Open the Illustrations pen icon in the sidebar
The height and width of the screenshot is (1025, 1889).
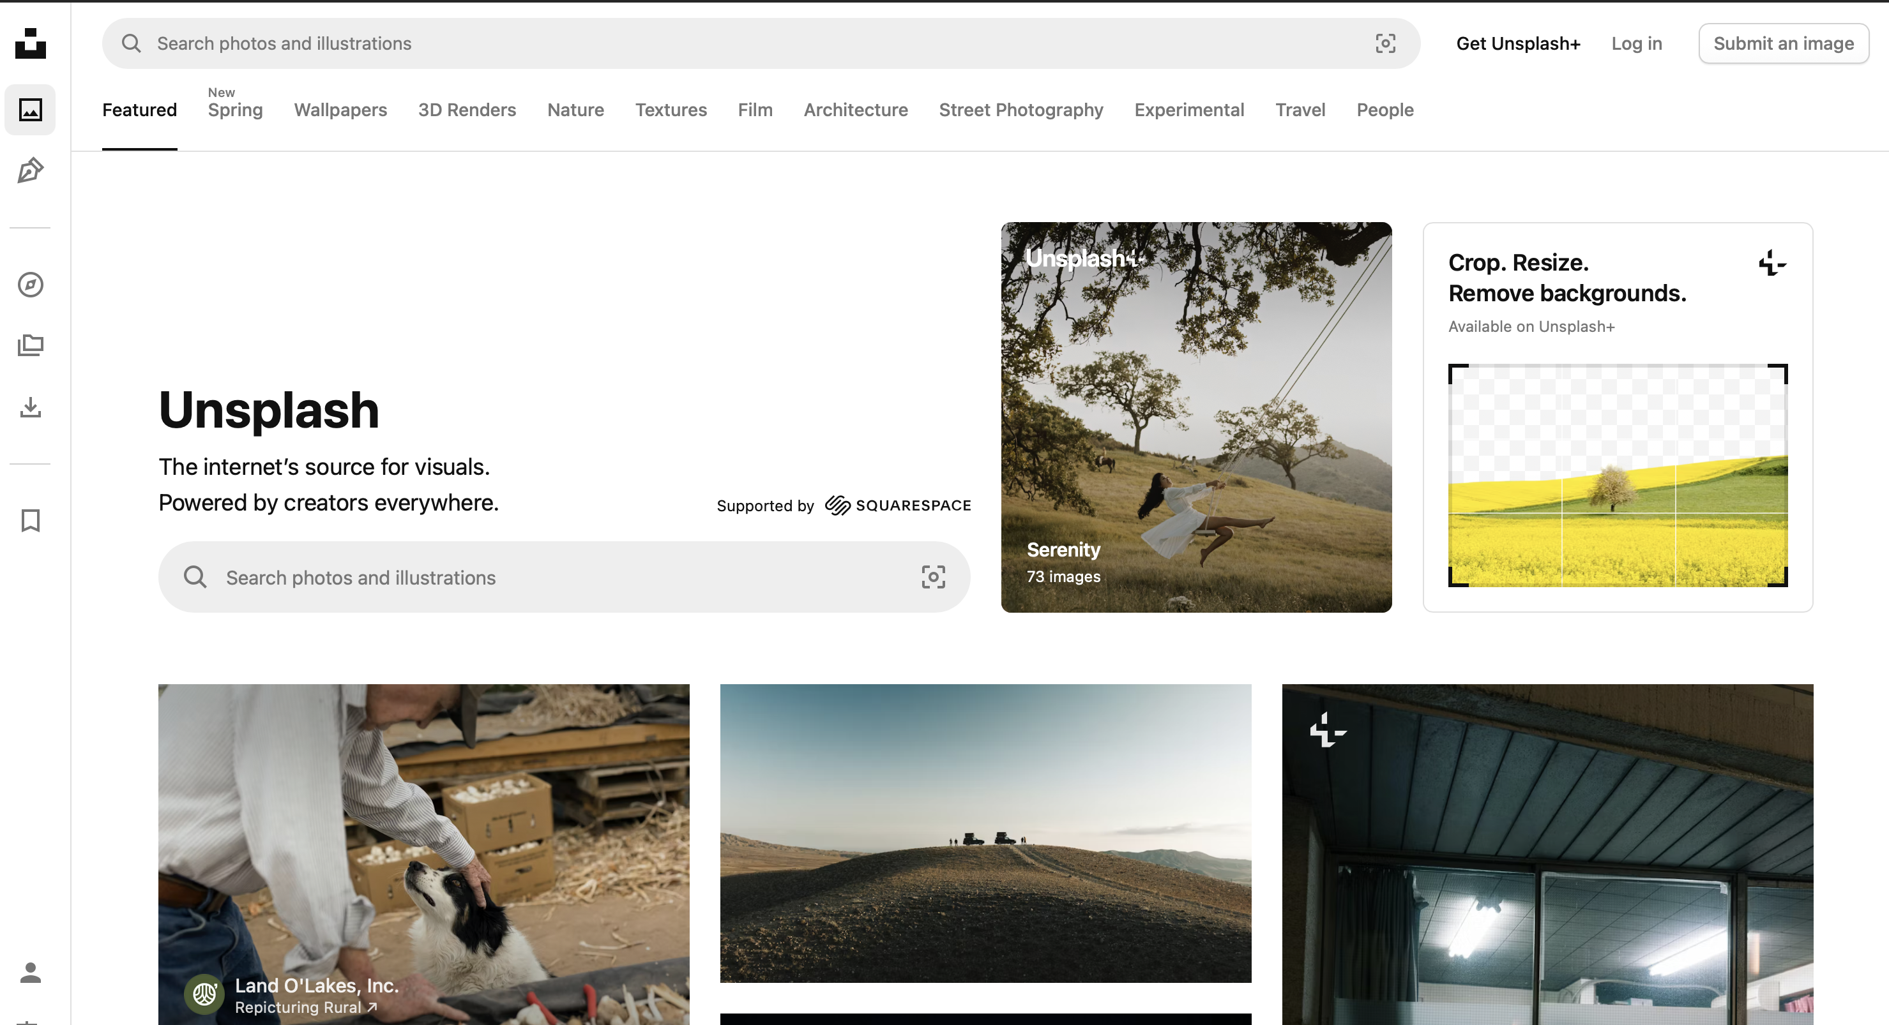pyautogui.click(x=30, y=170)
